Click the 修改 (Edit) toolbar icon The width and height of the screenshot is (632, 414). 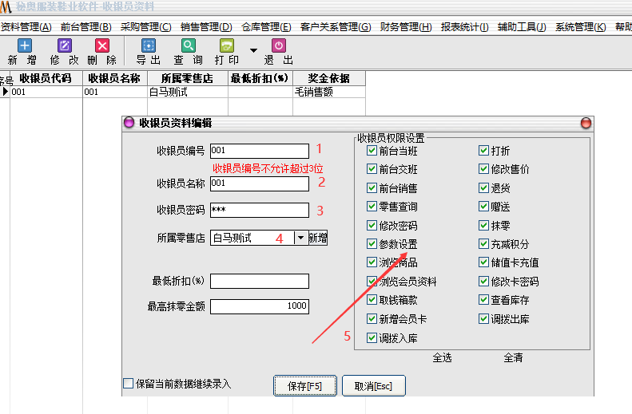(65, 46)
